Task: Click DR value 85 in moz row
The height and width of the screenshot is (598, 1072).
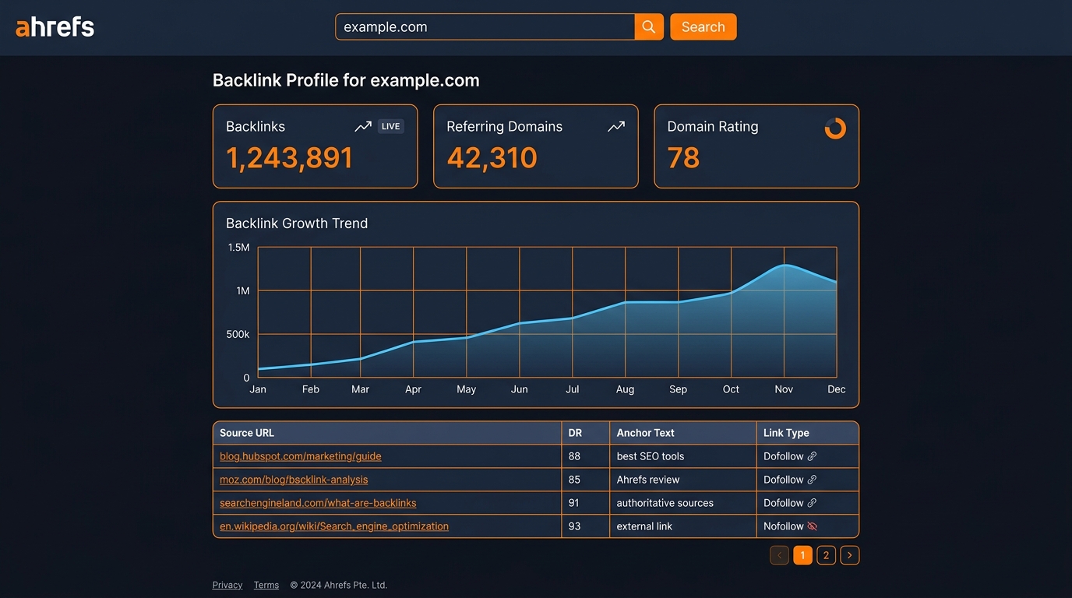Action: [x=574, y=480]
